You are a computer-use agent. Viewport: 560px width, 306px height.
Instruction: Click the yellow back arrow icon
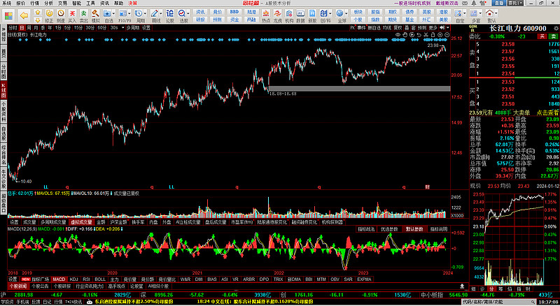point(24,15)
